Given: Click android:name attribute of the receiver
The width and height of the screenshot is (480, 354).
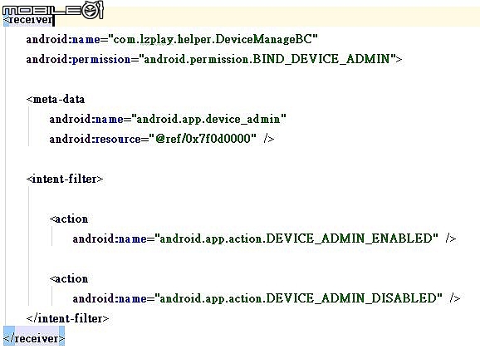Looking at the screenshot, I should [63, 40].
